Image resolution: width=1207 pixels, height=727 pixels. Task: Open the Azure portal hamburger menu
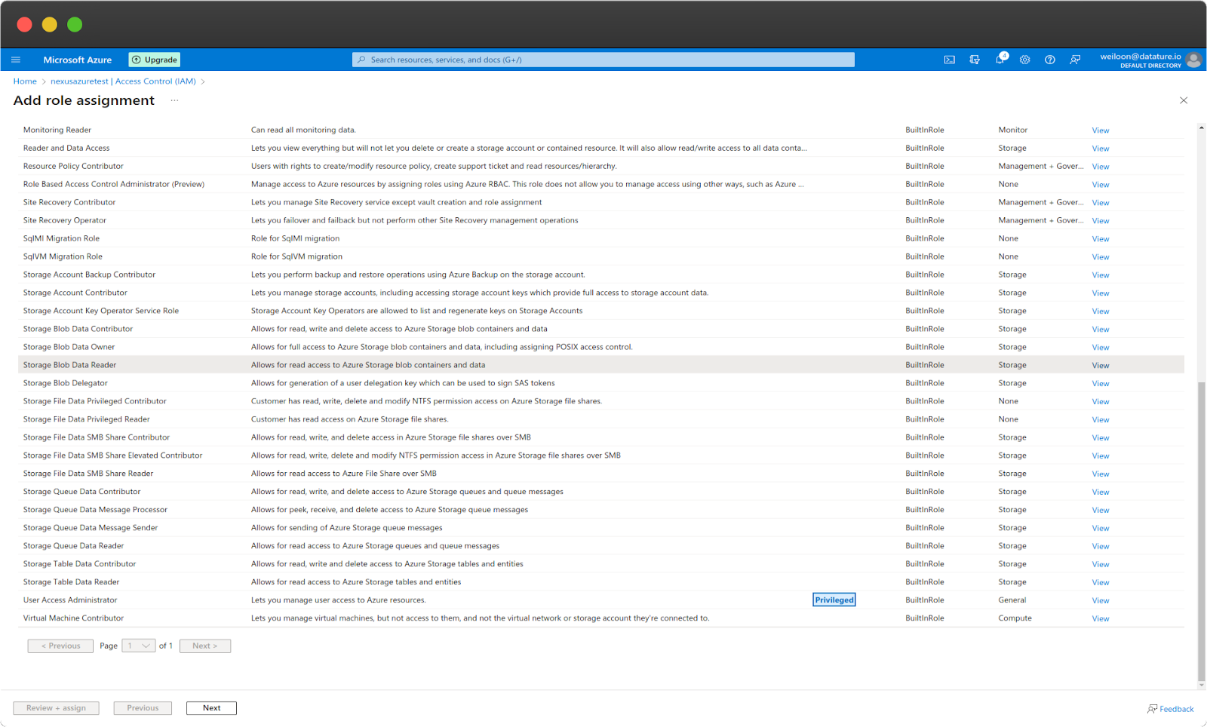16,60
